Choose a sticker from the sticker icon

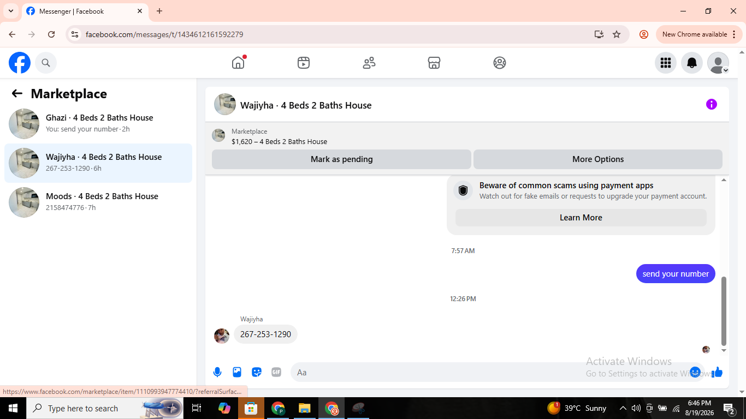[257, 372]
